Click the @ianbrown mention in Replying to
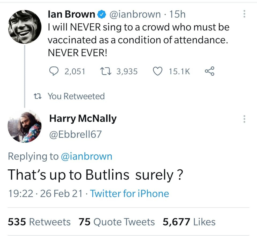 (x=87, y=156)
